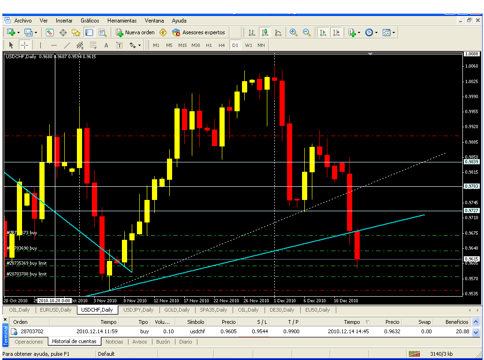The height and width of the screenshot is (360, 484).
Task: Select the H4 timeframe button
Action: coord(222,45)
